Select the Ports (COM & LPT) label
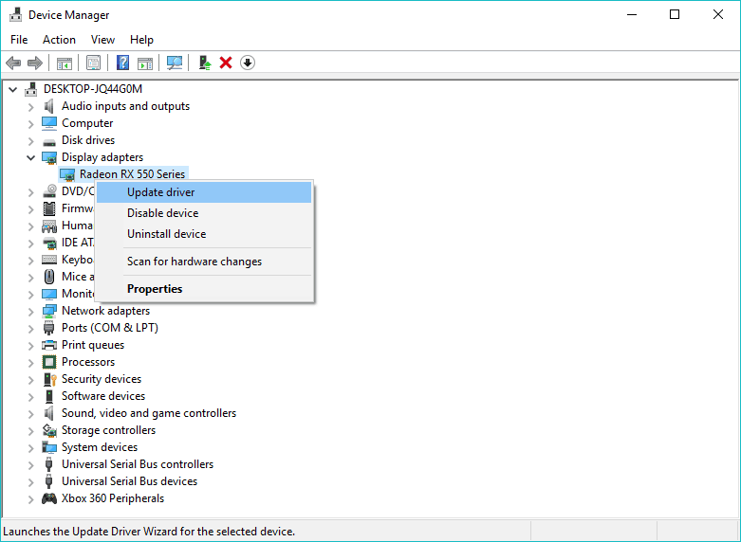This screenshot has width=741, height=542. [110, 328]
